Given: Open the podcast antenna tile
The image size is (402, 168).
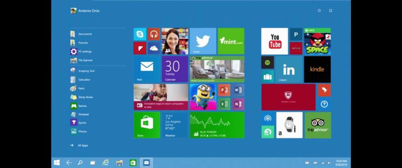Looking at the screenshot, I should click(267, 118).
